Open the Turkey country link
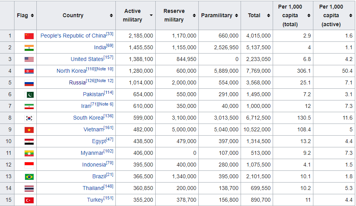This screenshot has height=206, width=356. pyautogui.click(x=95, y=200)
